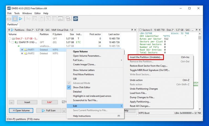
Task: Click the greyed search magnifier toolbar icon
Action: point(34,19)
